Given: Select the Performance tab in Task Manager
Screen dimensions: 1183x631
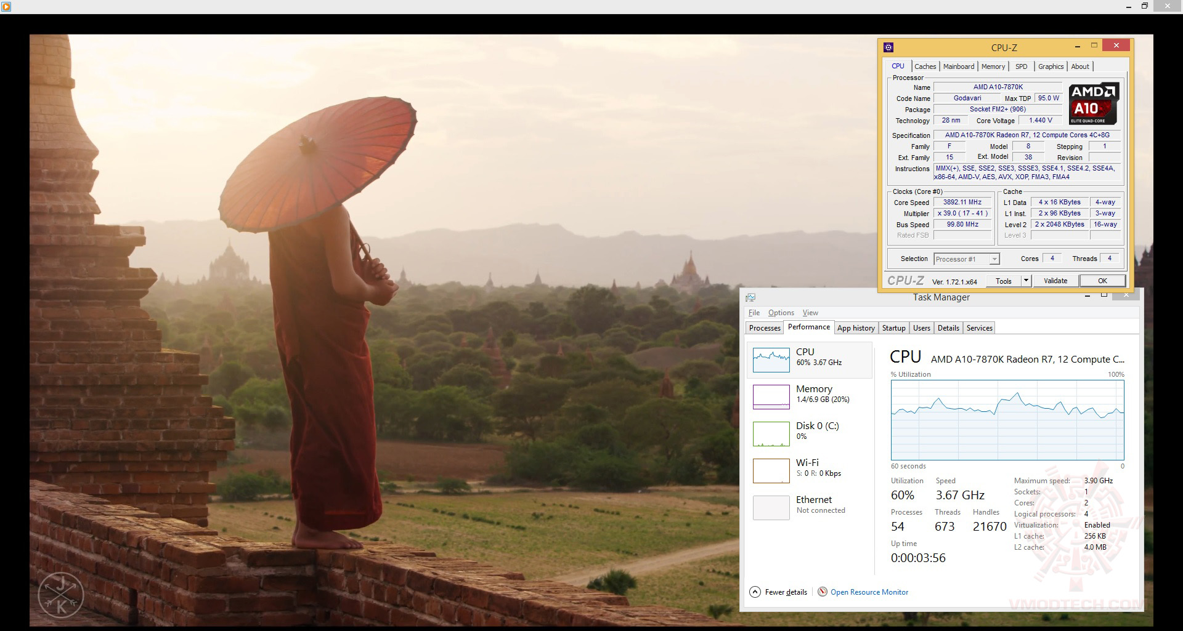Looking at the screenshot, I should point(808,327).
